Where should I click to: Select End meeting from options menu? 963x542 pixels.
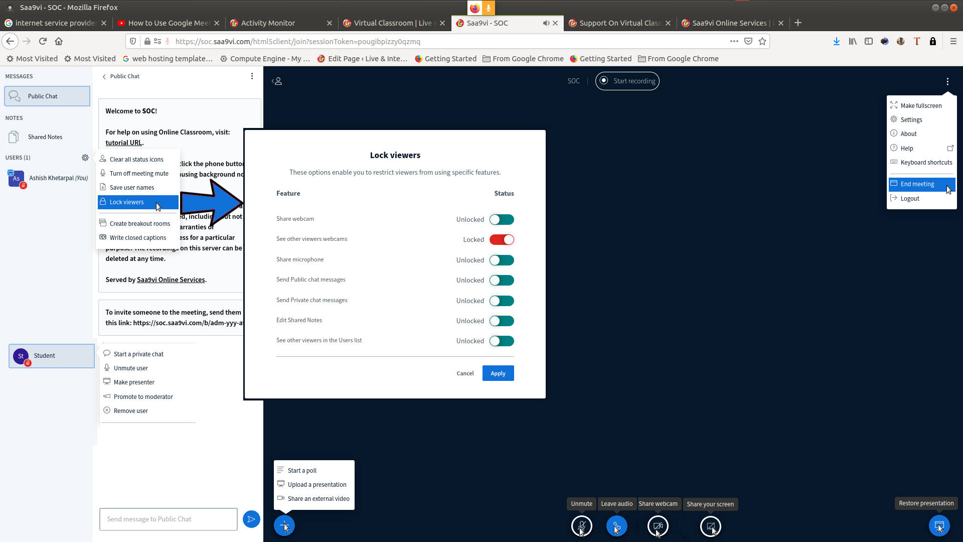[922, 184]
